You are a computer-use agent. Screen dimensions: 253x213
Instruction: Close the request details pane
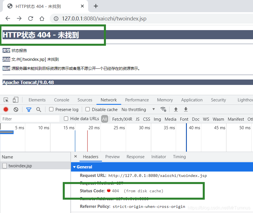(76, 156)
